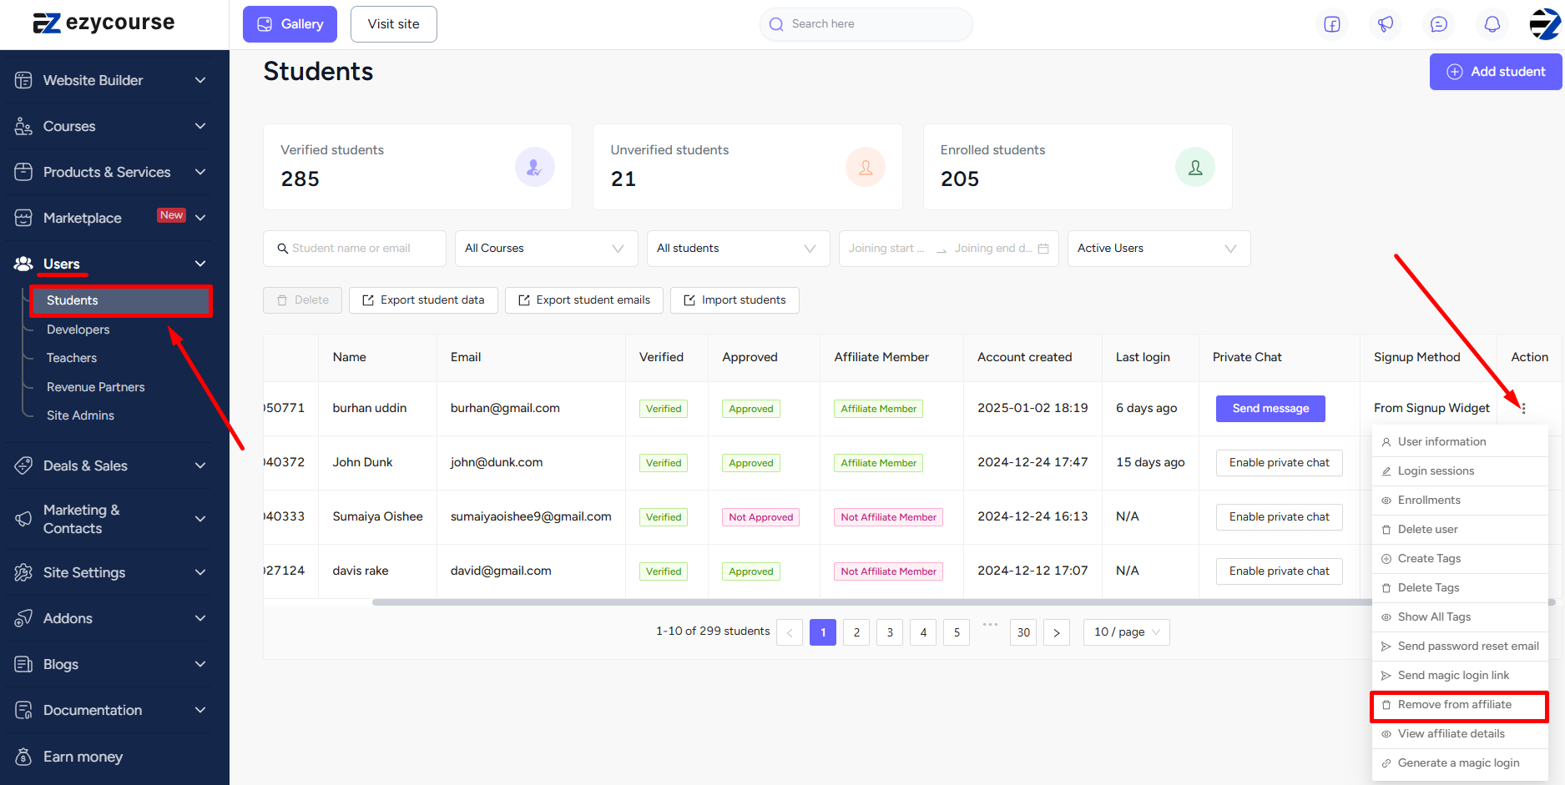Select Send magic login link entry
This screenshot has height=785, width=1565.
coord(1460,676)
